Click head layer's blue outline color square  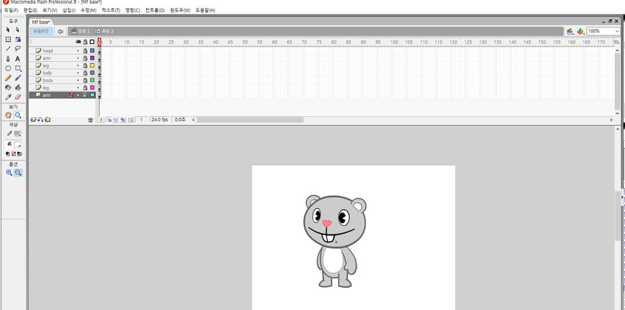[92, 51]
